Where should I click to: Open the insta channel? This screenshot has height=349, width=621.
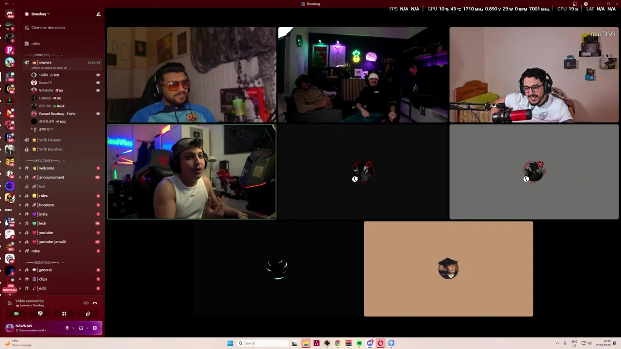tap(62, 214)
